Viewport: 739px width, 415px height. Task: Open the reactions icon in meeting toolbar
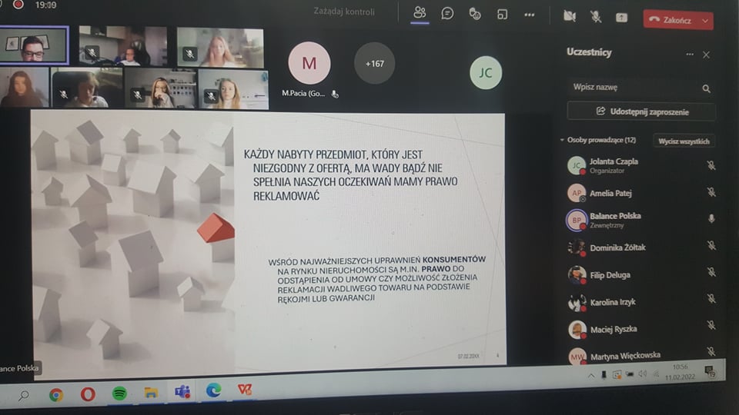click(x=475, y=14)
